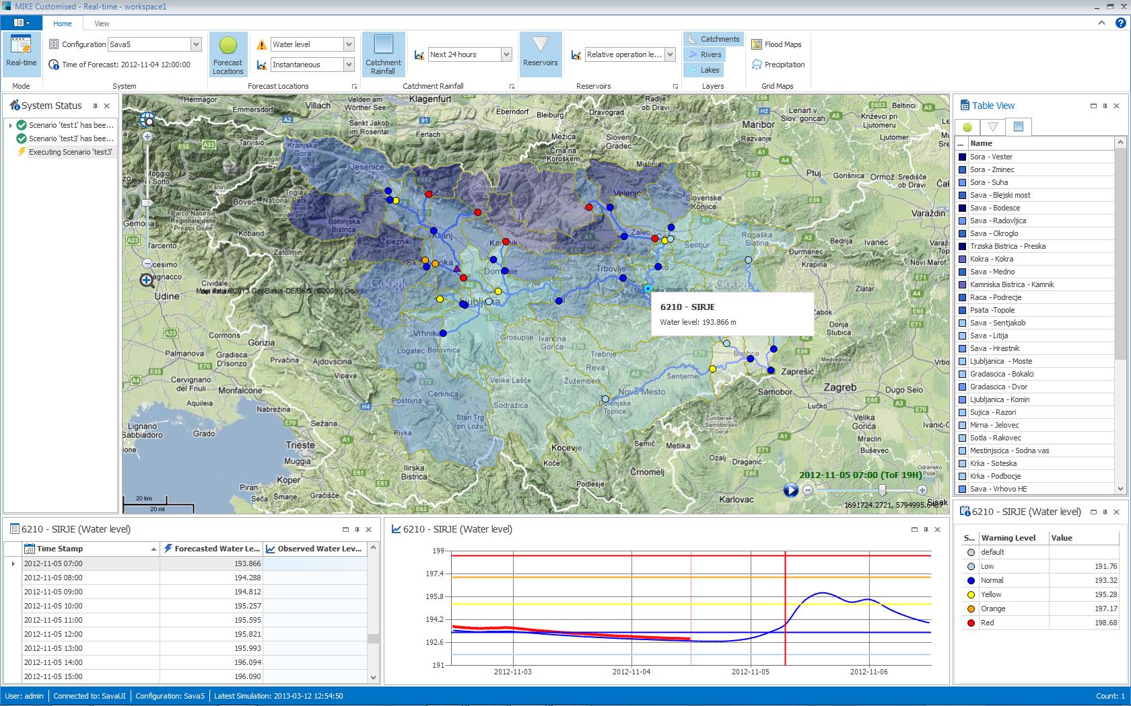
Task: Click the Name column header in Table View
Action: tap(1041, 143)
